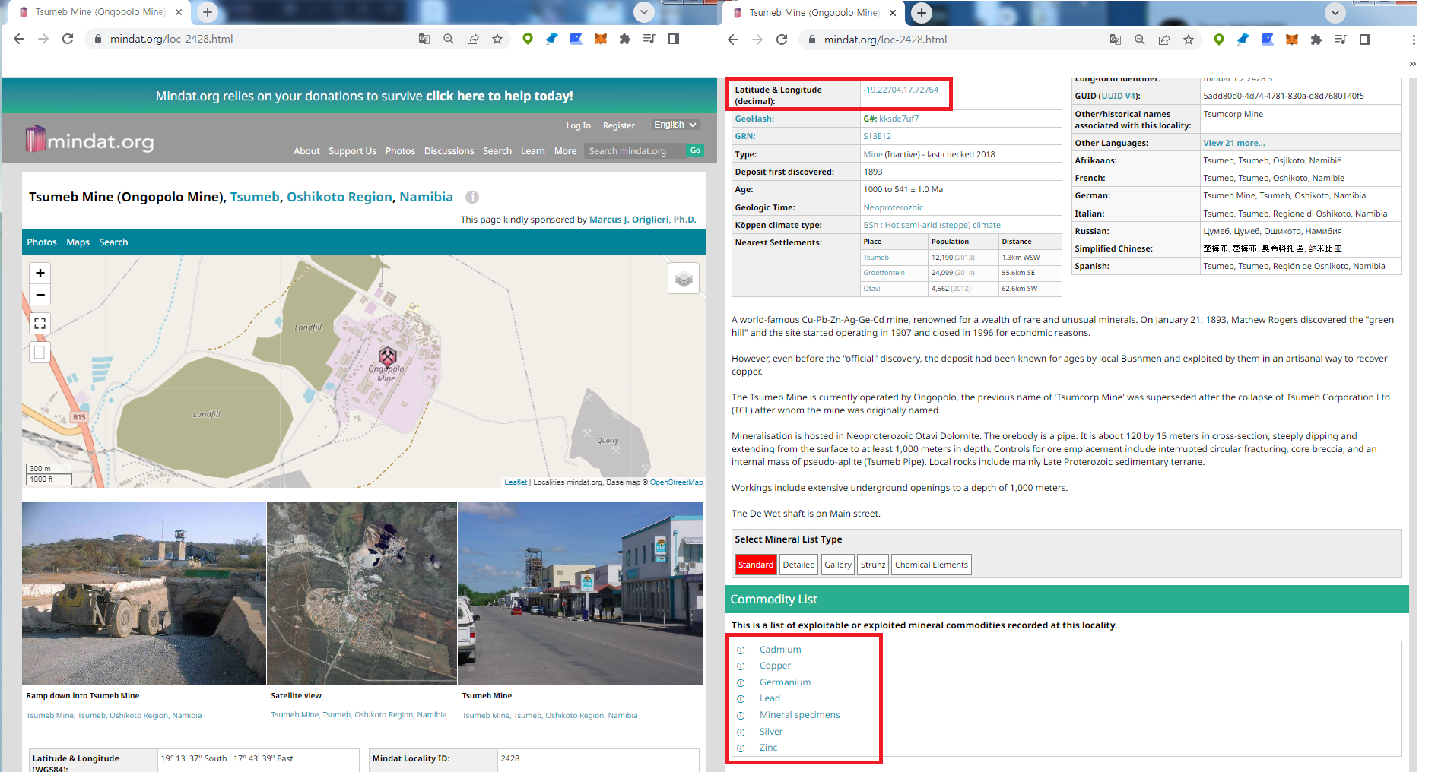Select Detailed mineral list type
This screenshot has width=1438, height=772.
pyautogui.click(x=798, y=565)
